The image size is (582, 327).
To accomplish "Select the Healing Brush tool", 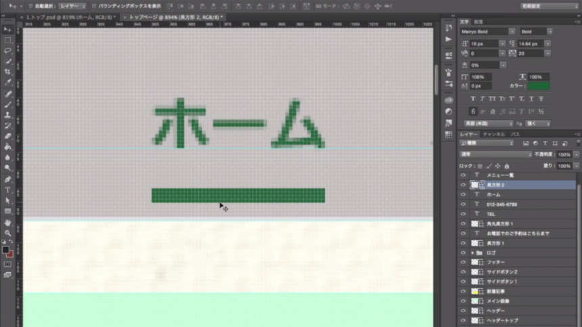I will (x=7, y=93).
